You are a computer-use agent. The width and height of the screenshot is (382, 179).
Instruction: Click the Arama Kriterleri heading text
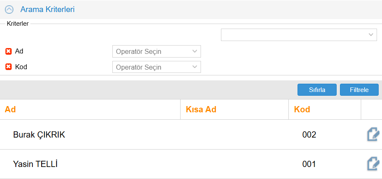point(47,9)
